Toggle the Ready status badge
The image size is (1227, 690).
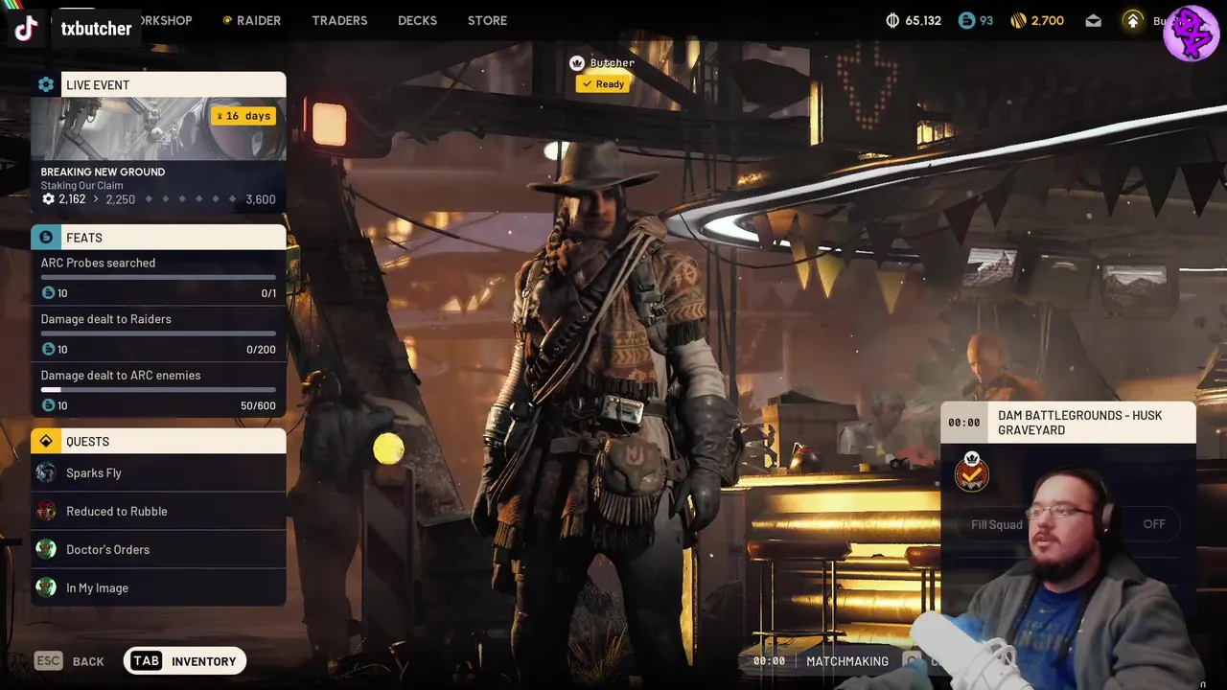tap(602, 84)
